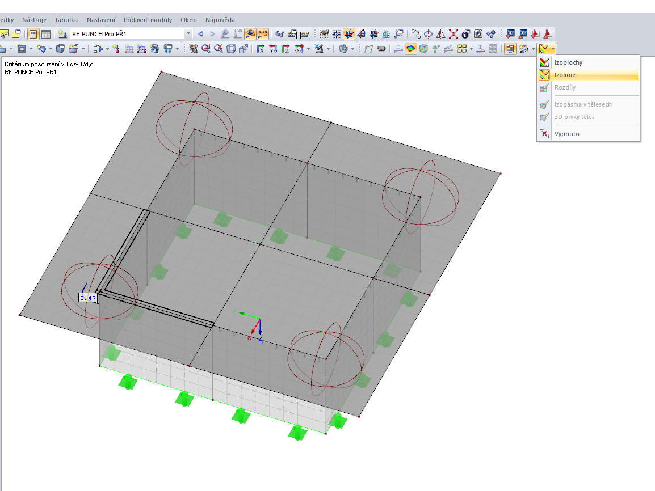Open dropdown next to yellow boxes icon
Viewport: 655px width, 491px height.
tap(471, 49)
